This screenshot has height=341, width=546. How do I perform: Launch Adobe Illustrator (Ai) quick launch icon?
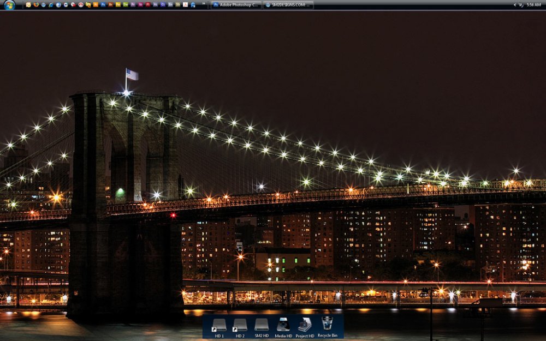(x=96, y=4)
